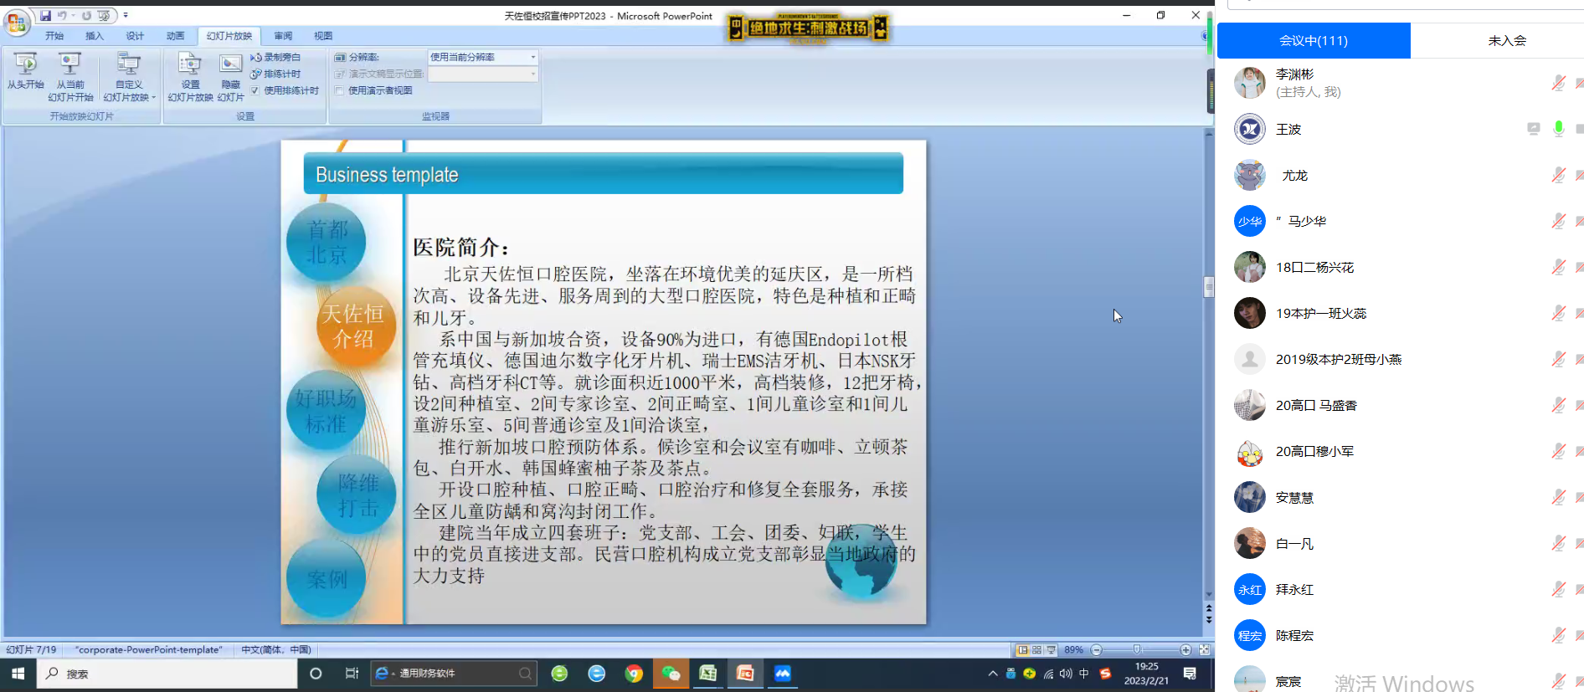Switch to slide sorter view in status bar
This screenshot has width=1584, height=692.
[1036, 650]
